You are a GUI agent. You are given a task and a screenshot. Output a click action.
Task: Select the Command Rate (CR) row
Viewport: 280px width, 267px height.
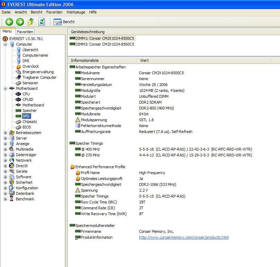(x=109, y=208)
